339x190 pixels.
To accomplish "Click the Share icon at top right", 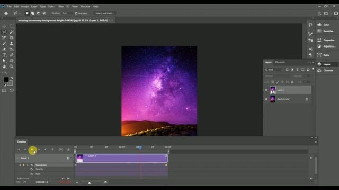I will [x=336, y=13].
